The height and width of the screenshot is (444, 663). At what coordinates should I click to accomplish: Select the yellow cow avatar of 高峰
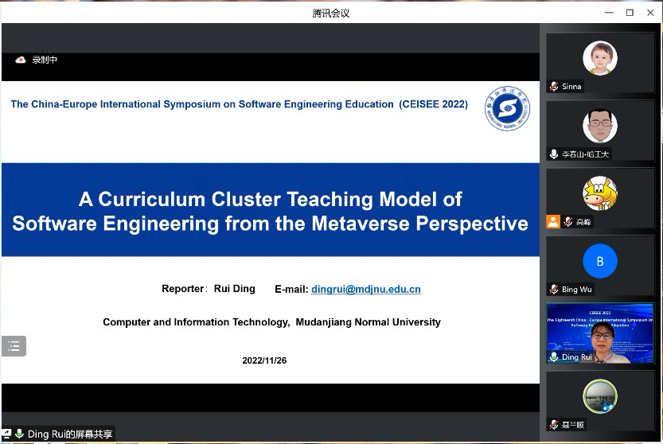(599, 193)
